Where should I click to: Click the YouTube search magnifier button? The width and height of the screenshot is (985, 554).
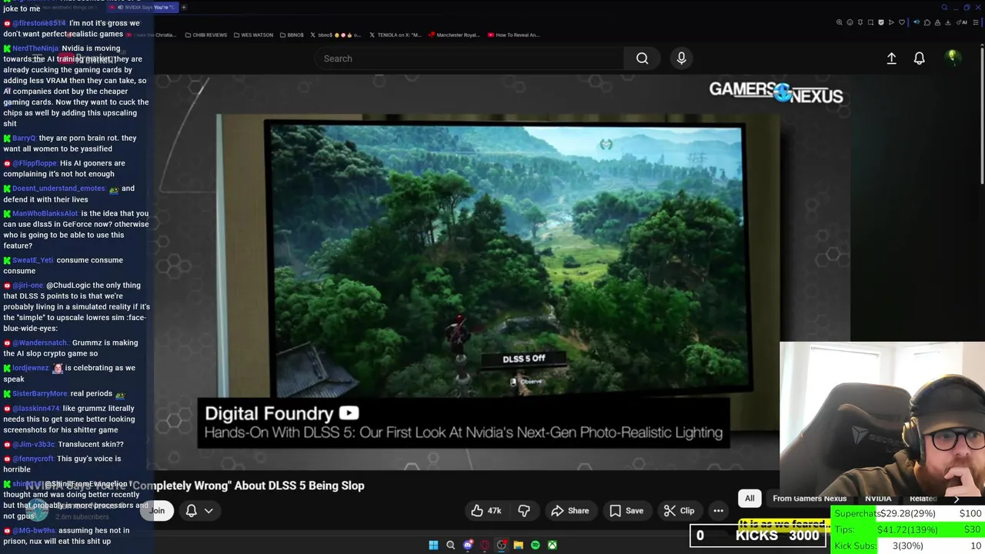coord(642,58)
